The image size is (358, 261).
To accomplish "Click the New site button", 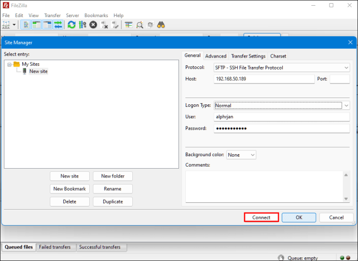I will tap(70, 176).
